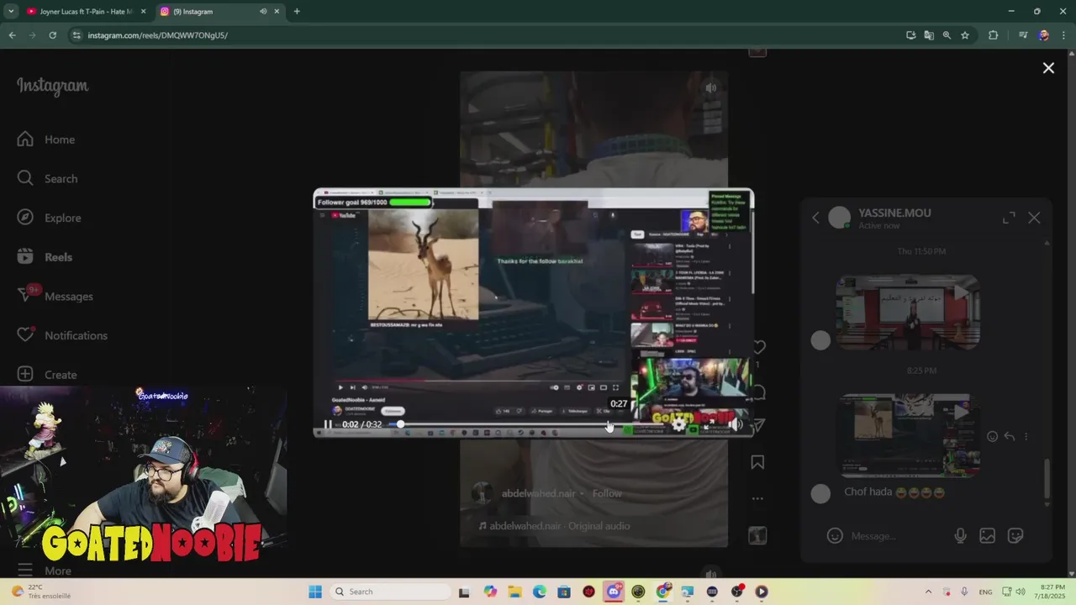
Task: Open the reel audio thumbnail
Action: click(x=757, y=535)
